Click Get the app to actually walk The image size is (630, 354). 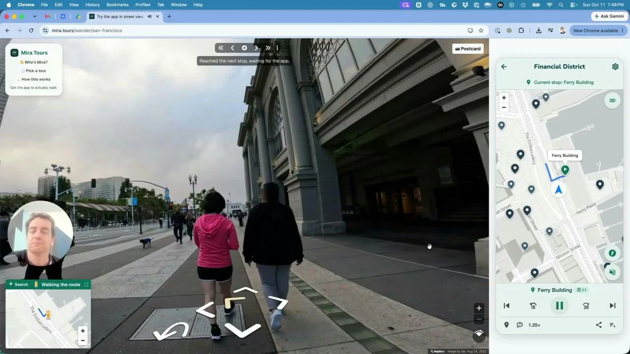(33, 88)
